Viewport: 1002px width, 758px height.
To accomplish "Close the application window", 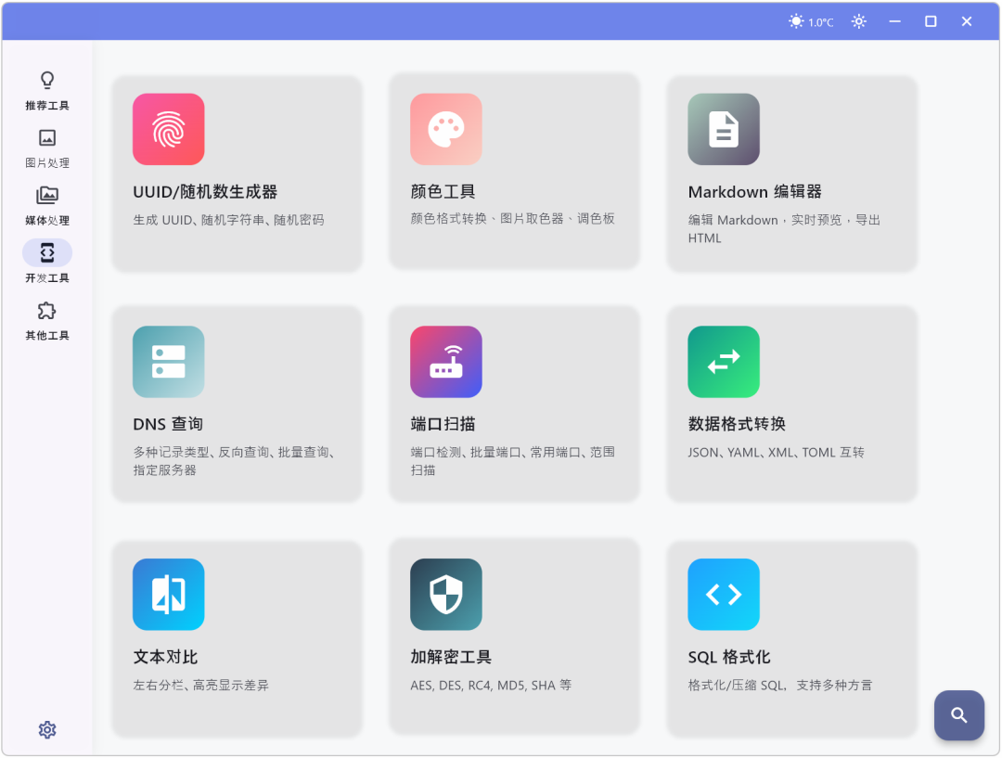I will click(x=966, y=21).
